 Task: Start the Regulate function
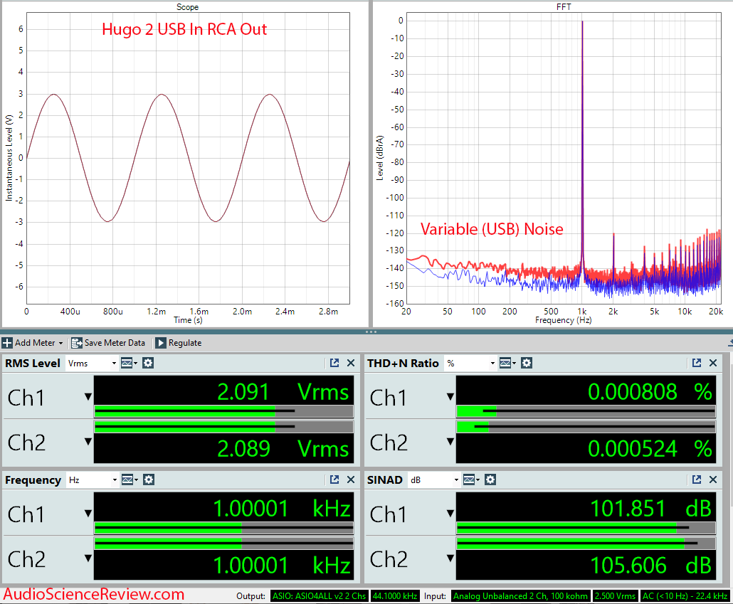click(x=178, y=343)
